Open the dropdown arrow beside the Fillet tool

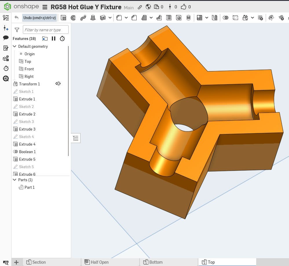tap(126, 18)
